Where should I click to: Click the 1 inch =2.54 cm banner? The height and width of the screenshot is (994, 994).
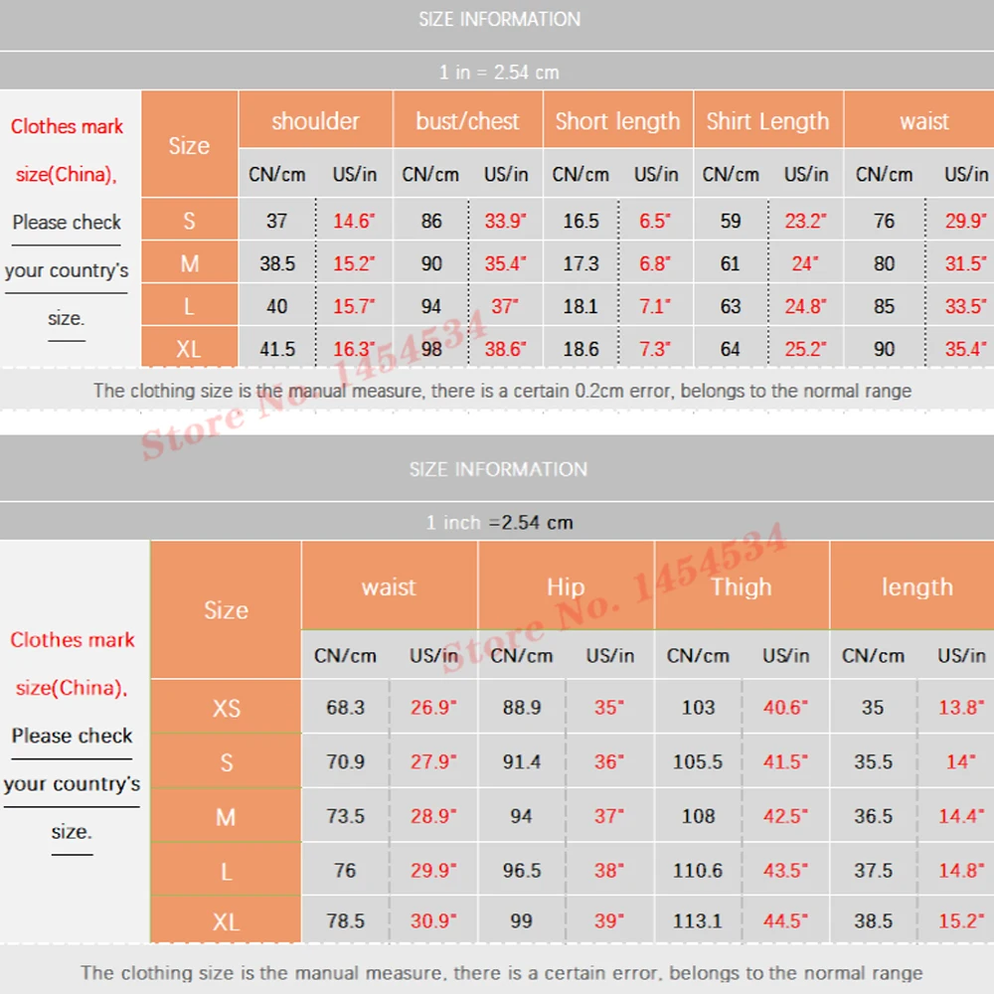pos(499,523)
